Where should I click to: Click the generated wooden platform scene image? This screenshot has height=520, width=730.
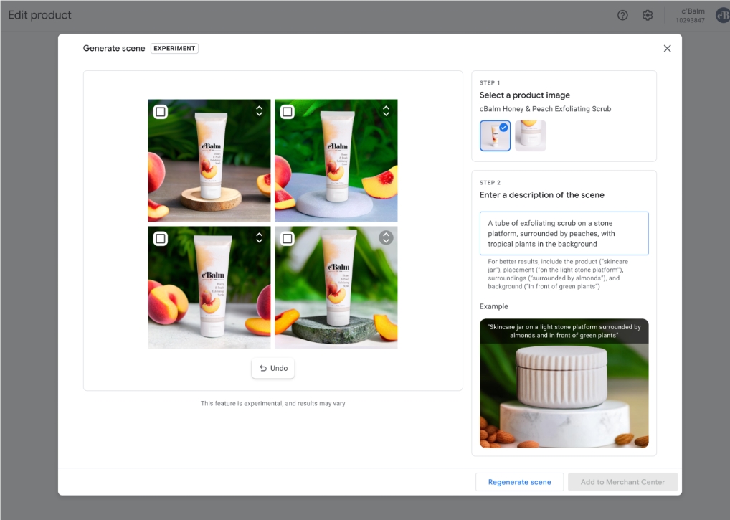point(209,161)
